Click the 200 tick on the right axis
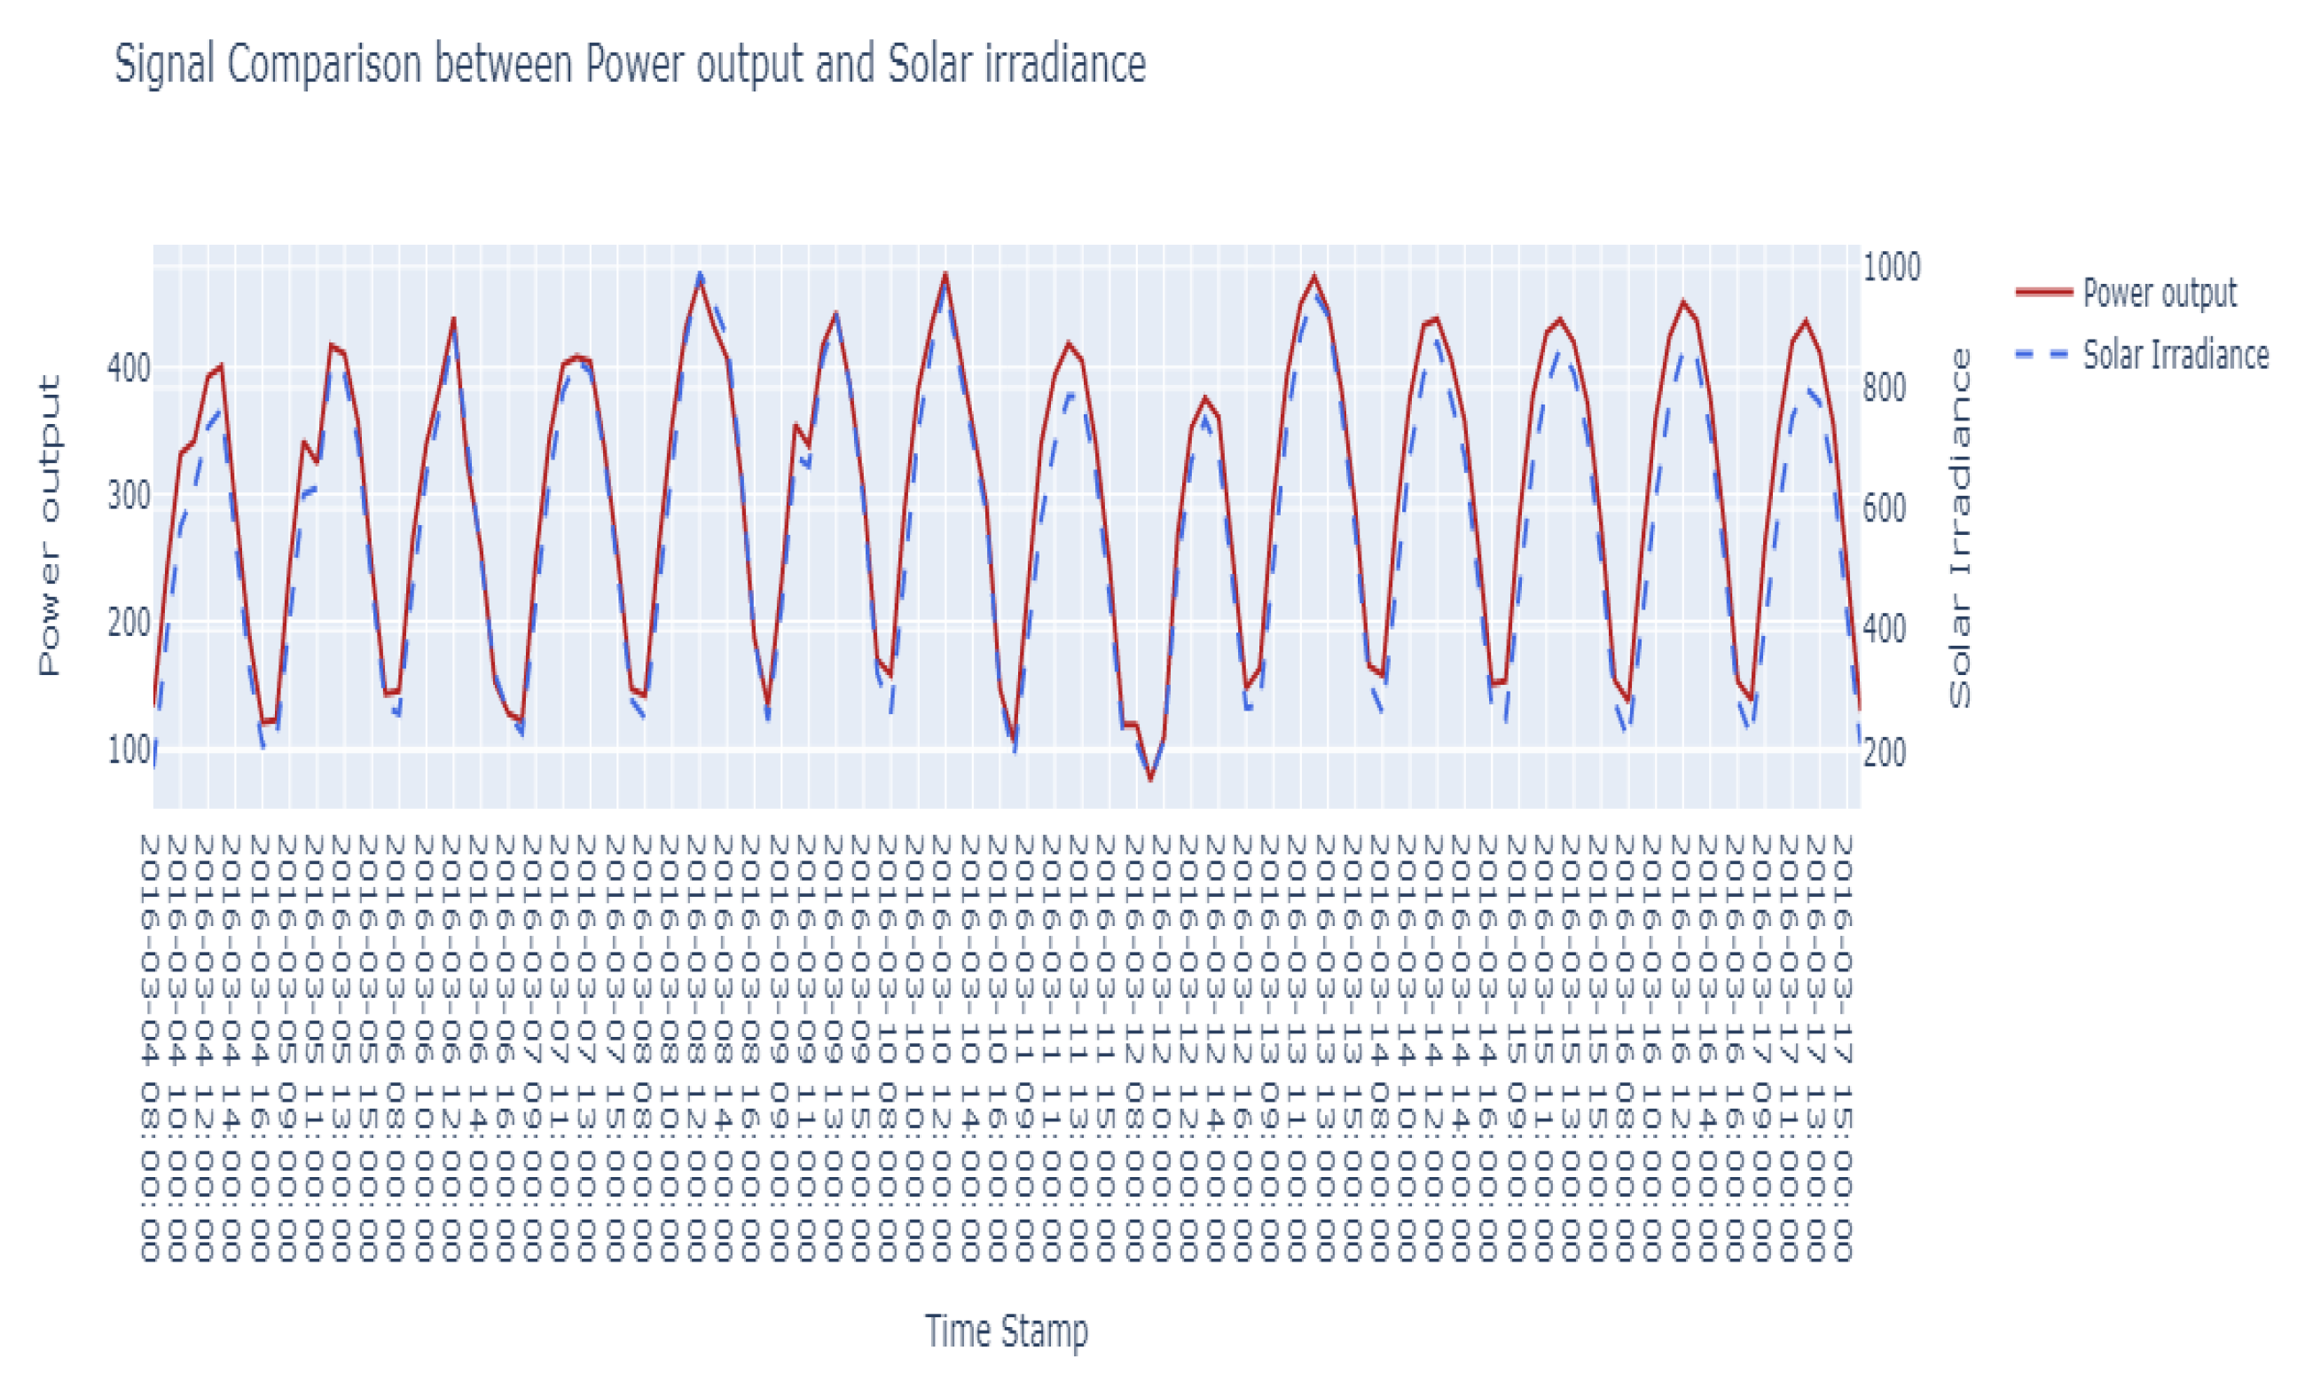This screenshot has height=1382, width=2297. point(1884,752)
